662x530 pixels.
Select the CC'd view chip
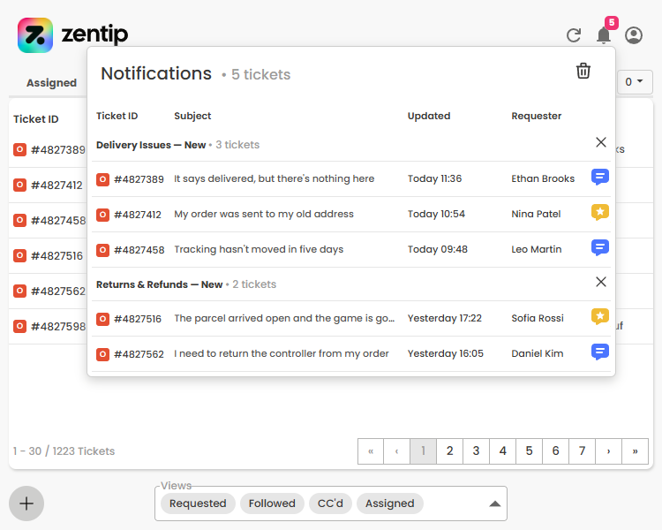(330, 503)
